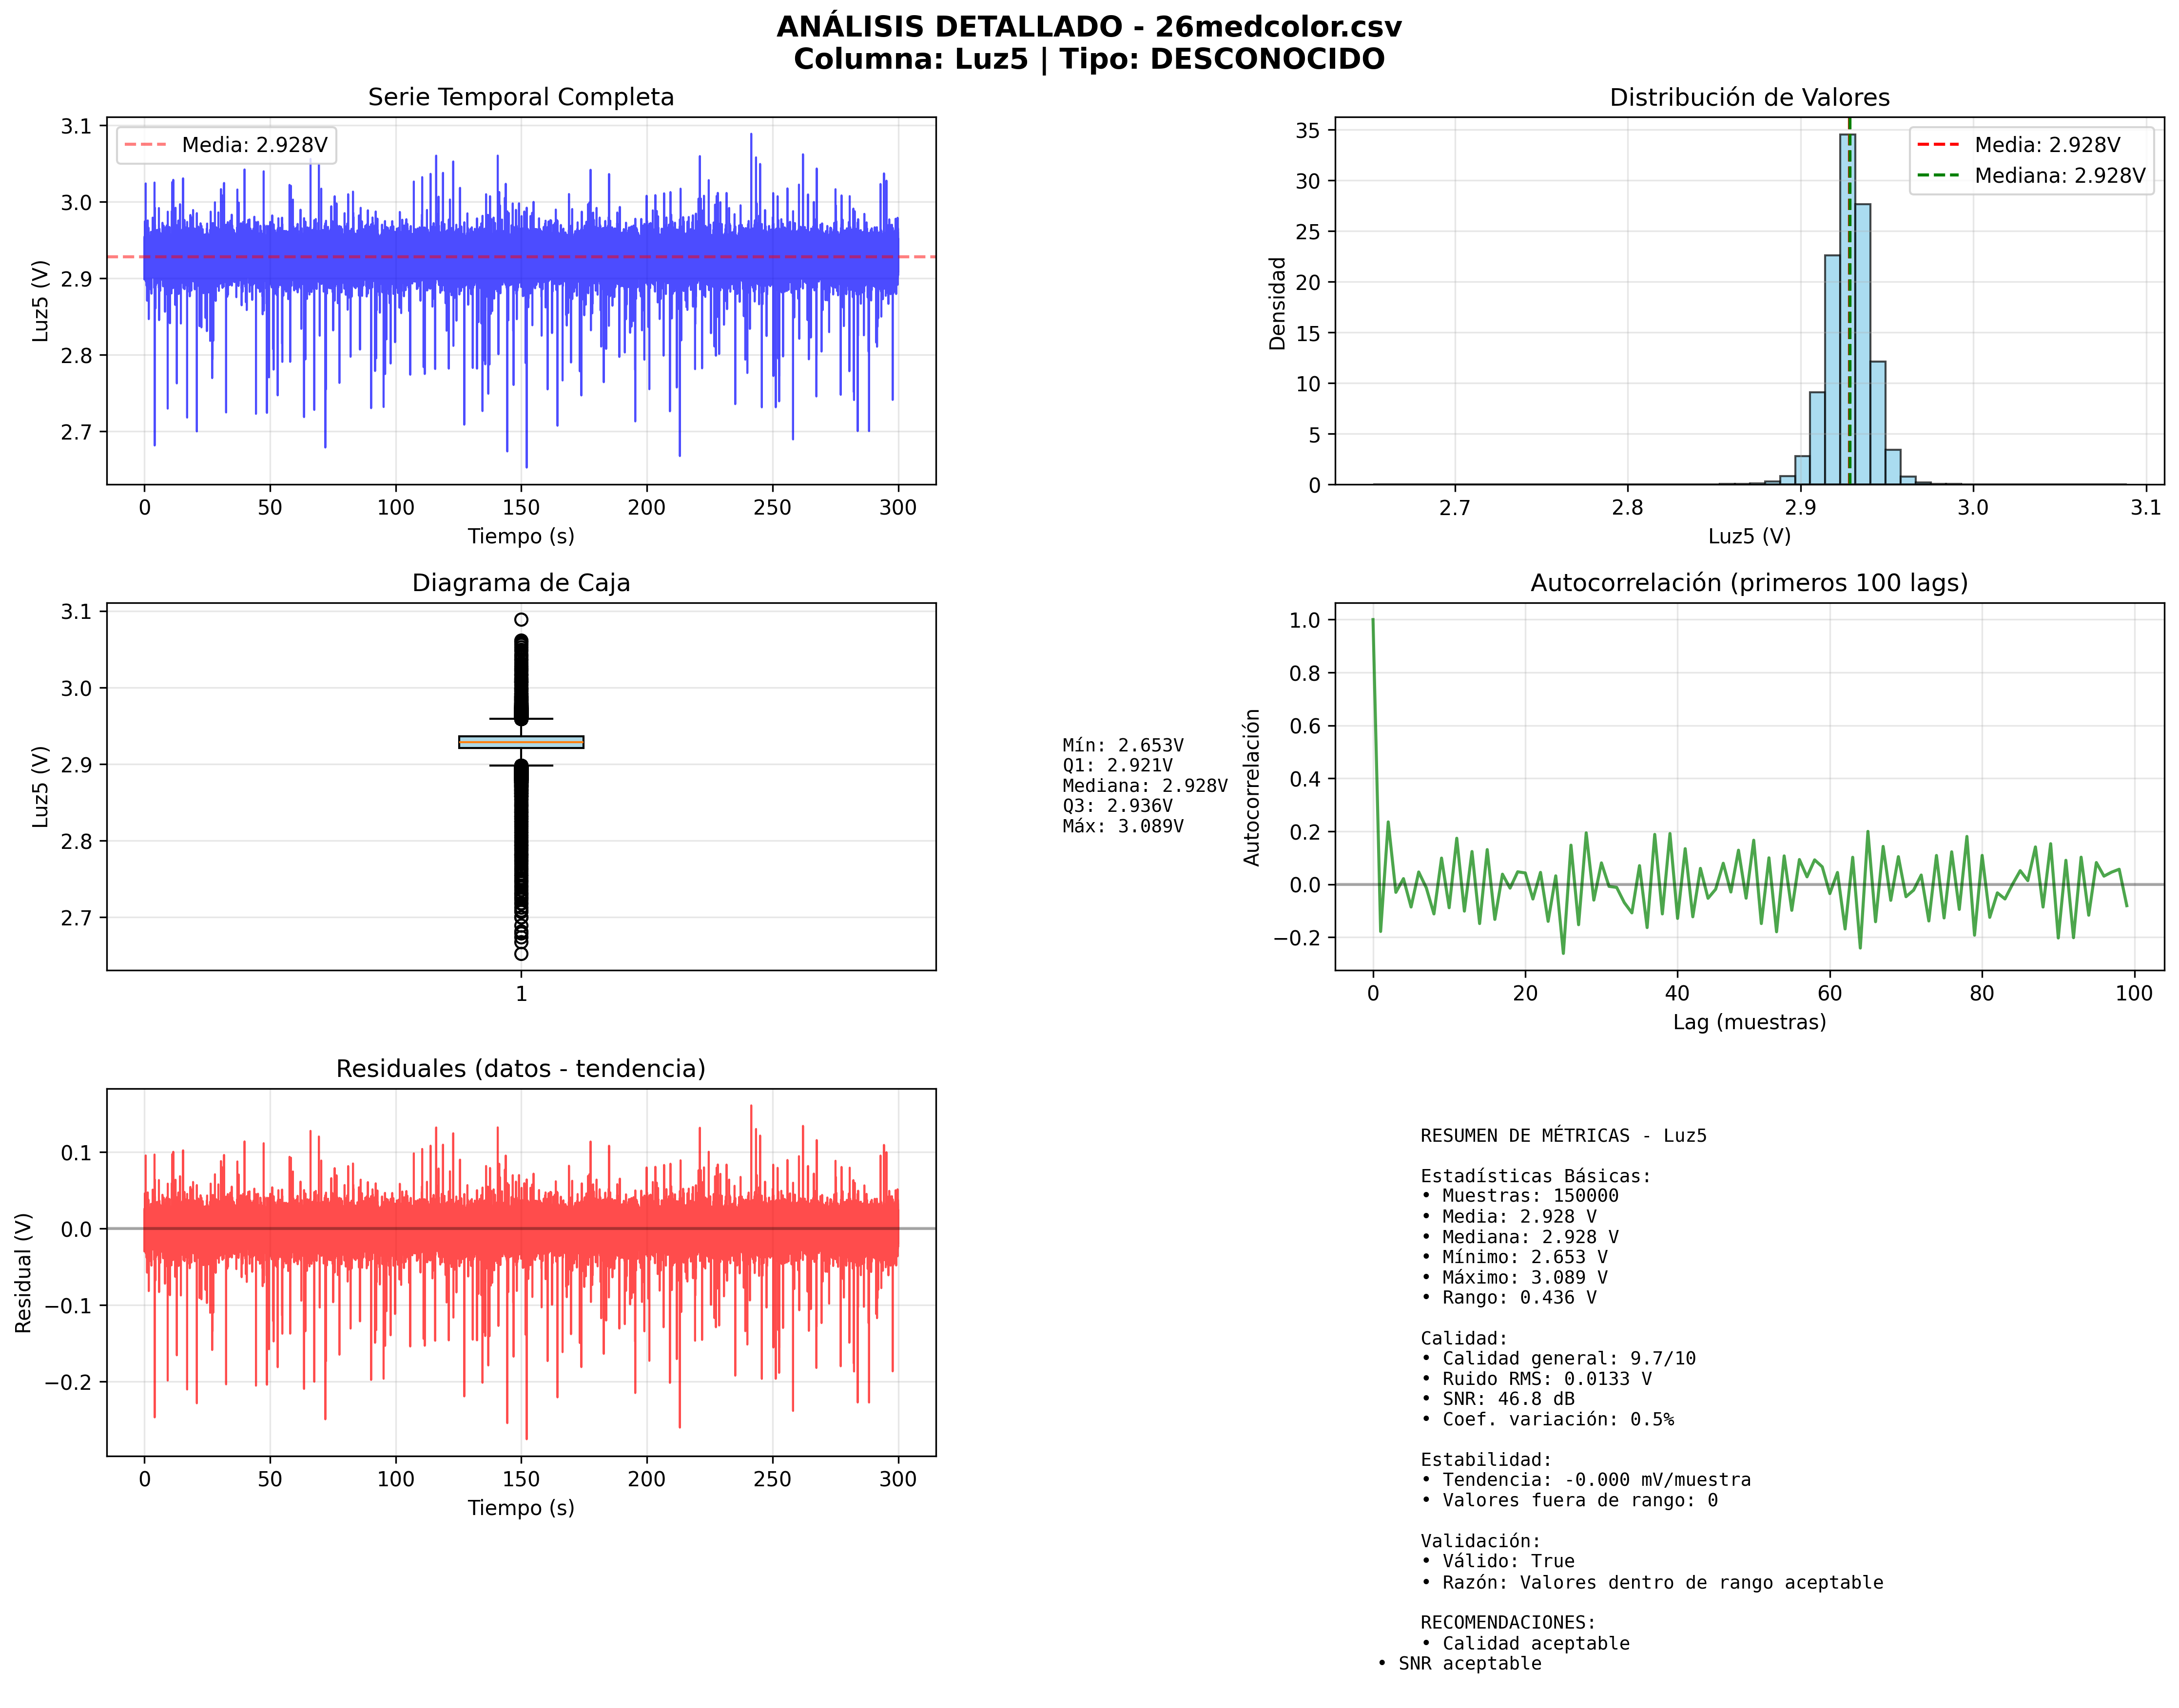Click the orange median line in the box
2179x1708 pixels.
pyautogui.click(x=521, y=743)
